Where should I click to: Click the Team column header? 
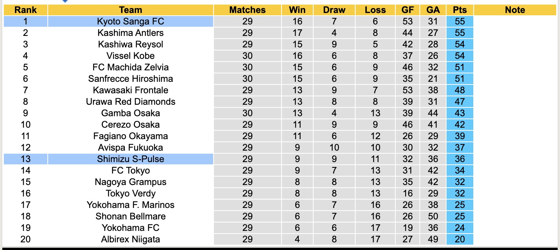coord(131,10)
